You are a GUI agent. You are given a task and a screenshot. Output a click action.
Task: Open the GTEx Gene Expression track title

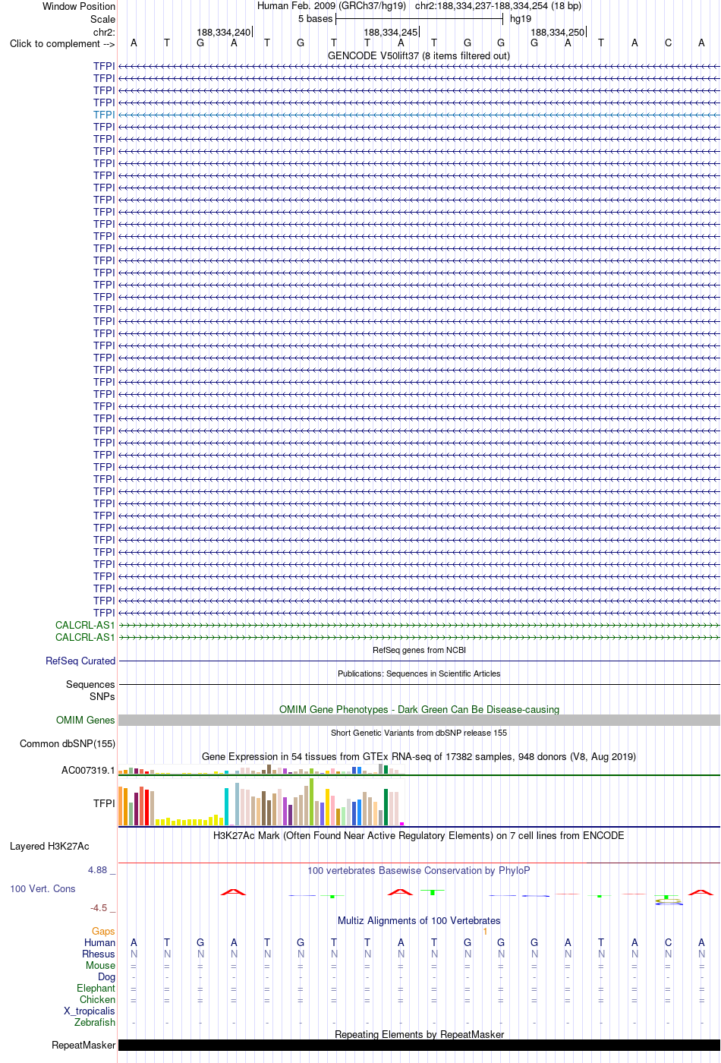pyautogui.click(x=419, y=756)
